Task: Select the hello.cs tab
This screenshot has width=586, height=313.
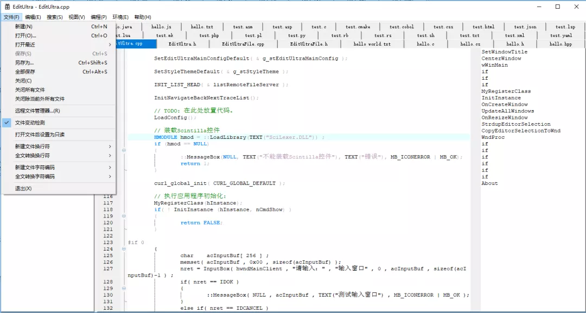Action: 470,44
